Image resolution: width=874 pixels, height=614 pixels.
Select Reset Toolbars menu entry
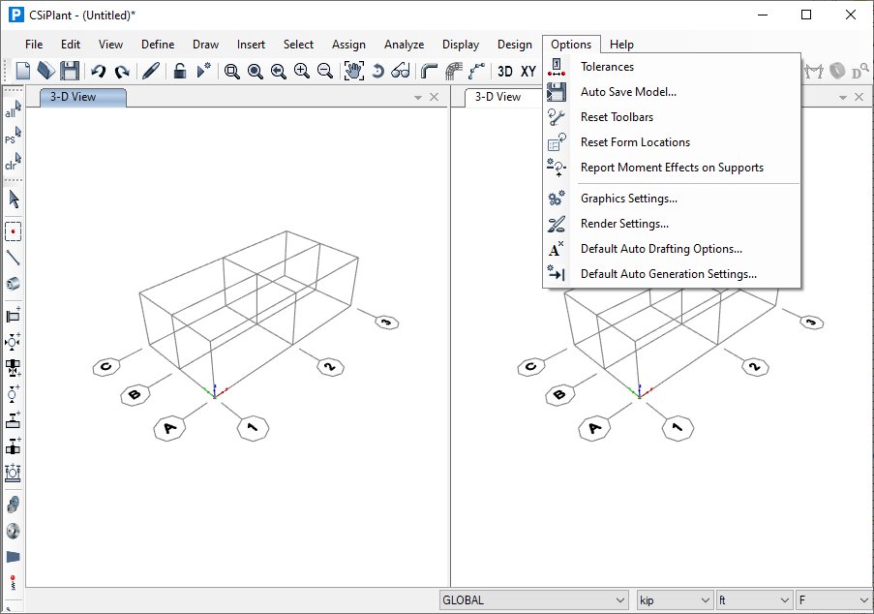point(673,117)
